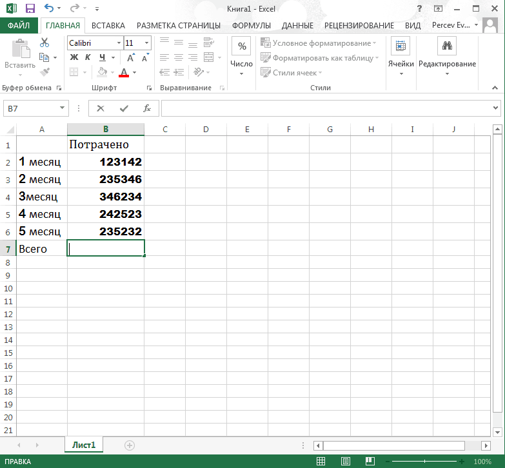Open the ФОРМУЛЫ ribbon tab
Screen dimensions: 505x468
click(x=252, y=25)
